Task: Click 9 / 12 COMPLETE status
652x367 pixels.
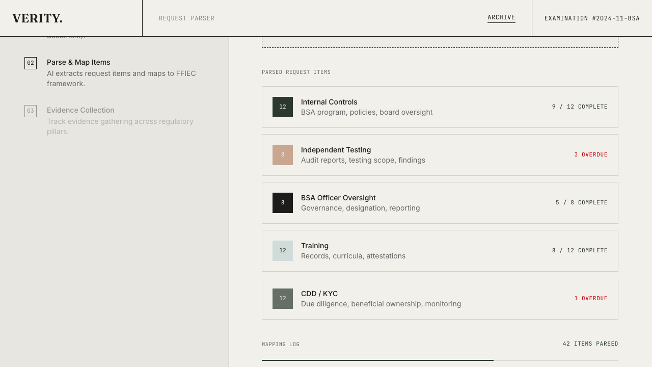Action: click(x=580, y=107)
